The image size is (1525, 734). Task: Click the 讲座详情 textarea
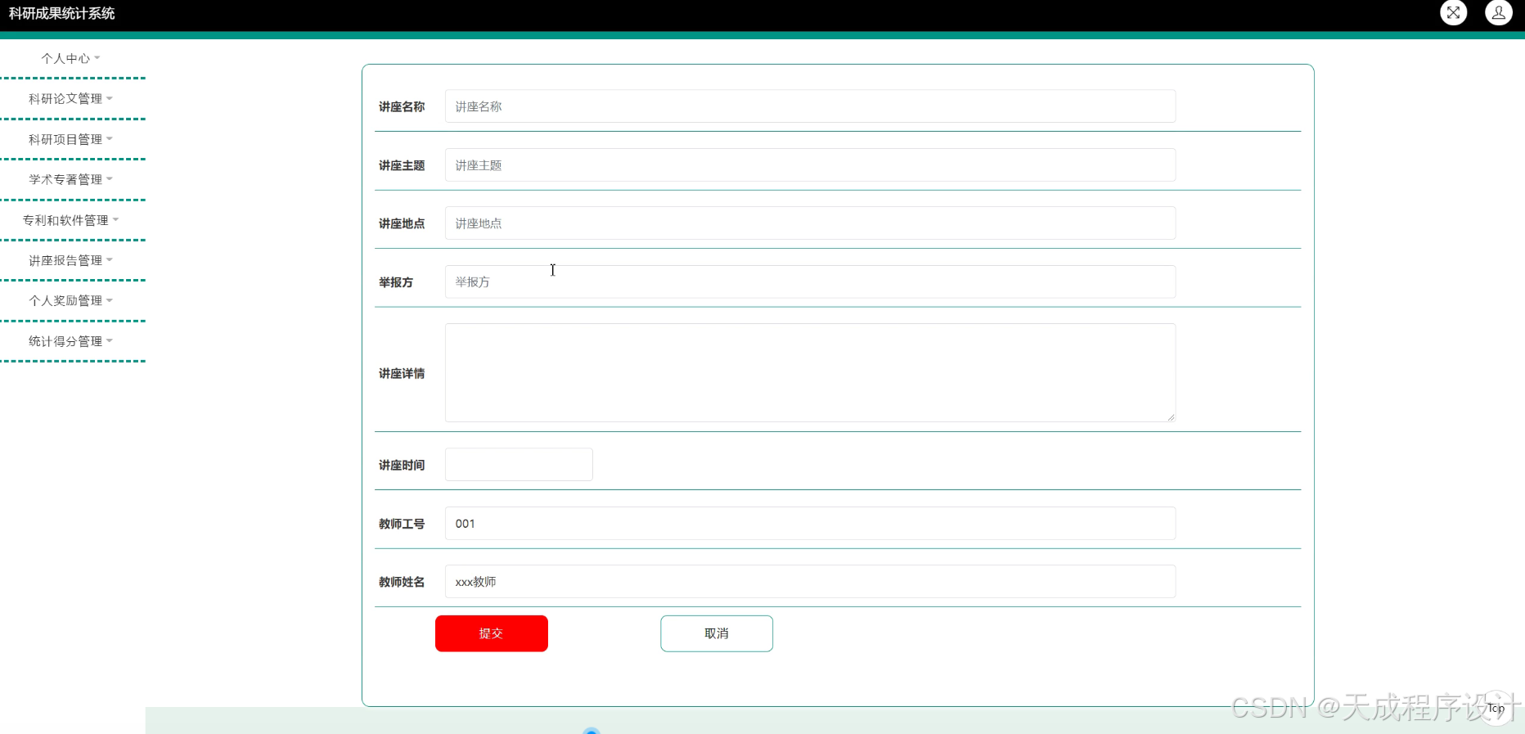810,373
